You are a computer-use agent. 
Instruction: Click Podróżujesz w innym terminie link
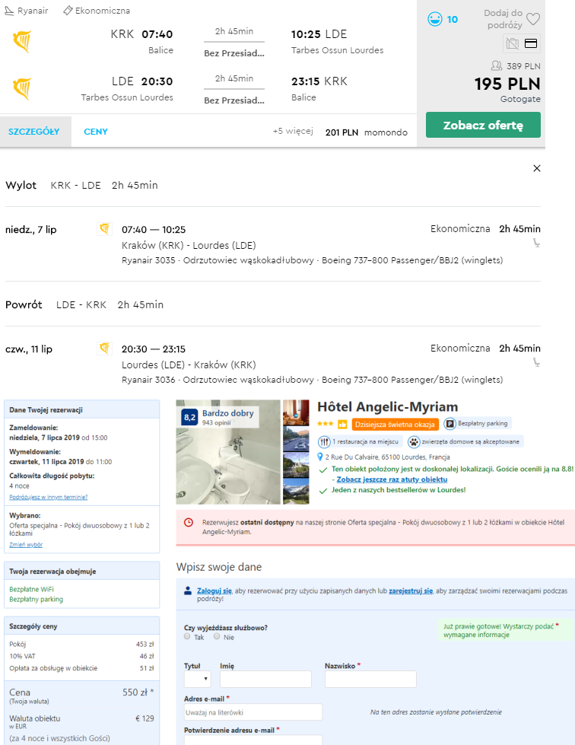pos(49,498)
